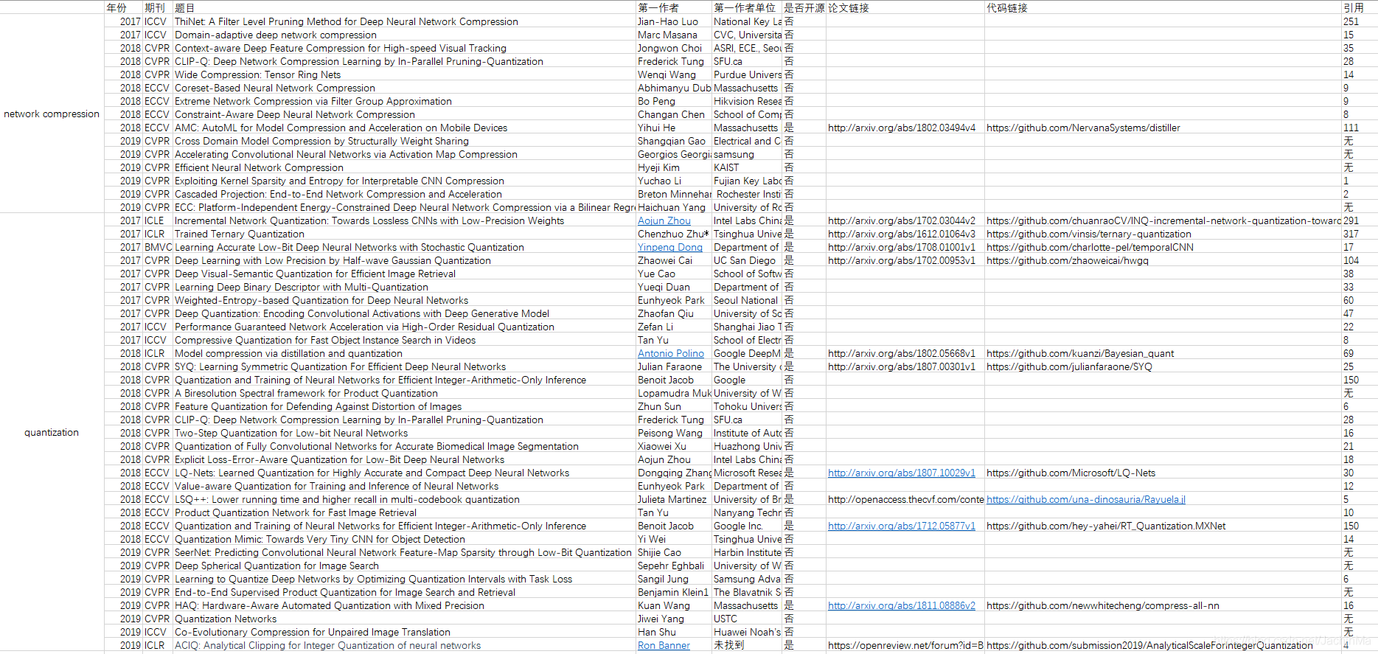Open arxiv link 1712.05877v1

(x=902, y=526)
